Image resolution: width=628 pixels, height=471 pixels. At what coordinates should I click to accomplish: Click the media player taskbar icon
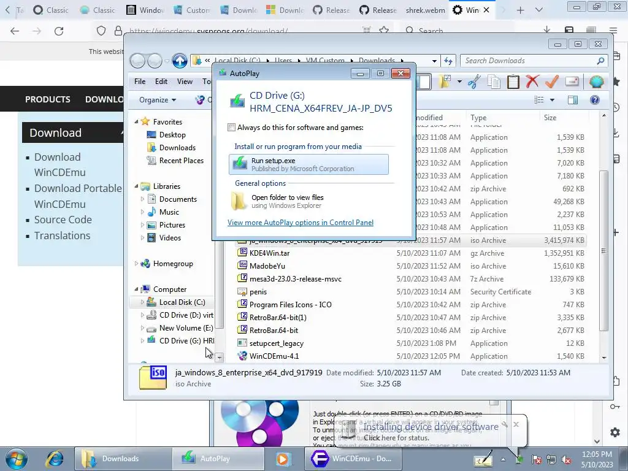(283, 459)
